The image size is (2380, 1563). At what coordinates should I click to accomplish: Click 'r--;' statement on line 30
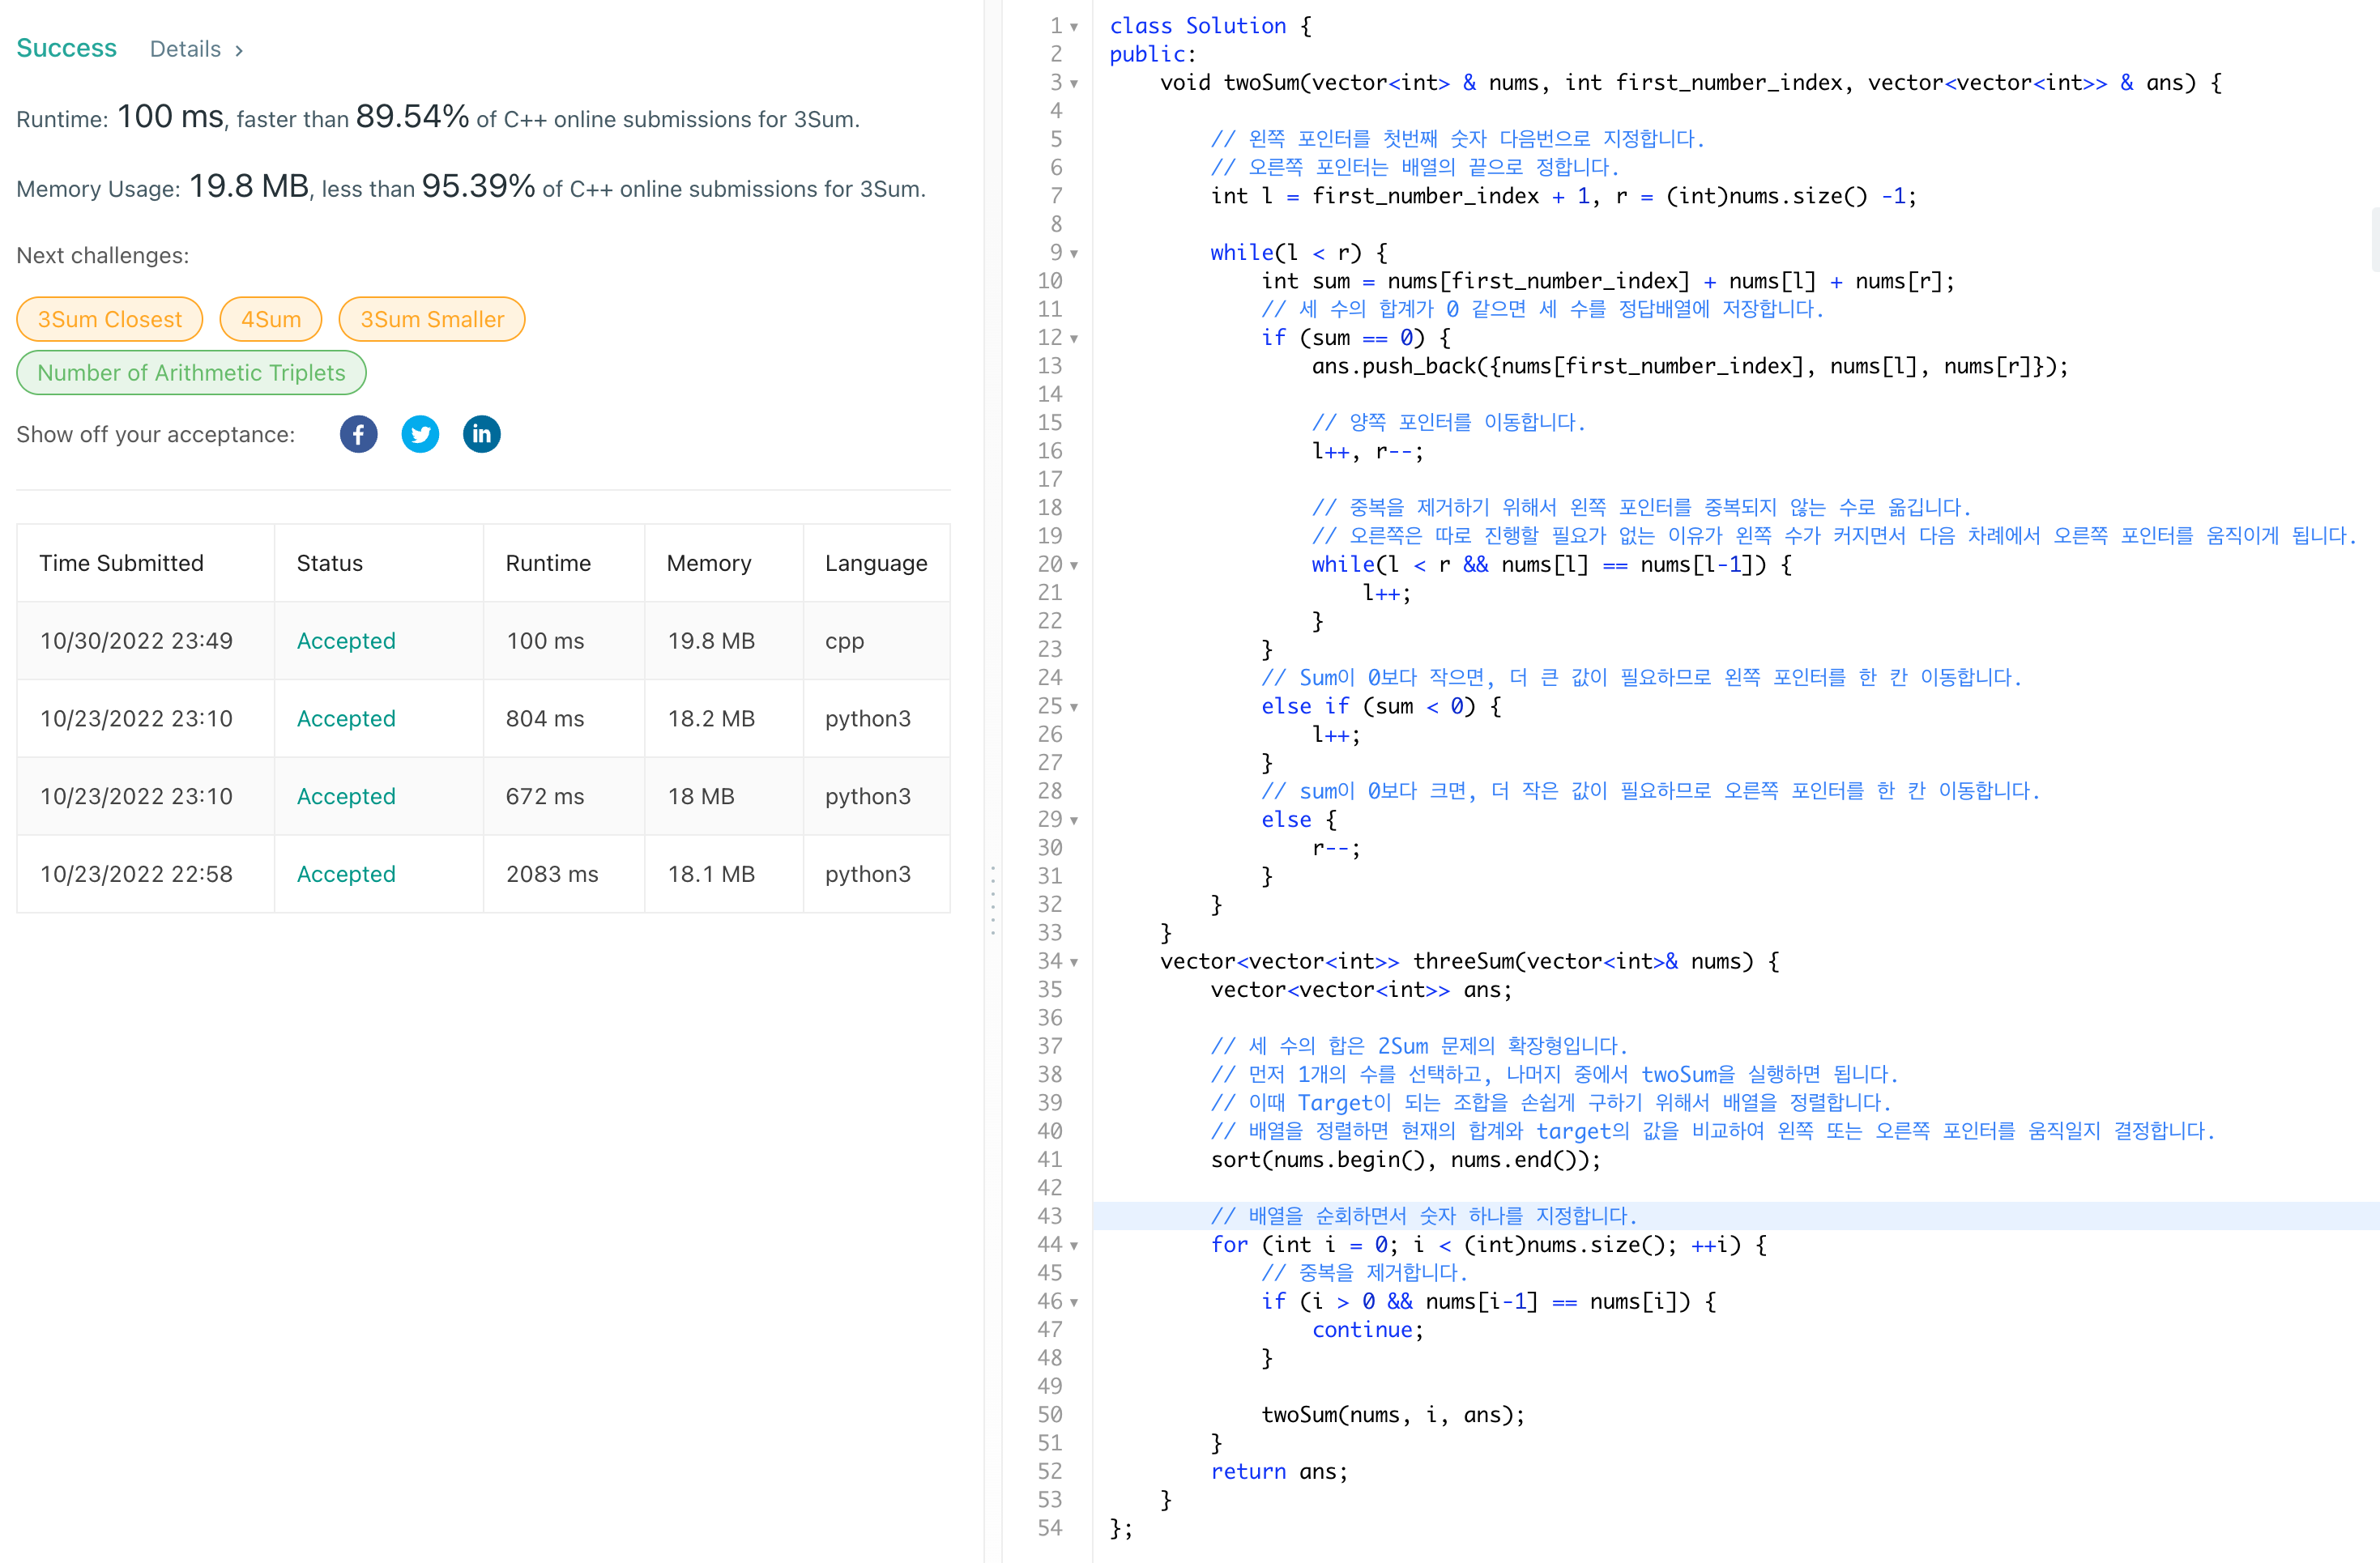1336,848
